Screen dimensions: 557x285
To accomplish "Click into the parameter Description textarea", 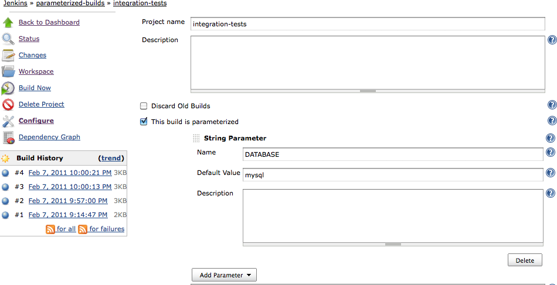I will pos(393,216).
